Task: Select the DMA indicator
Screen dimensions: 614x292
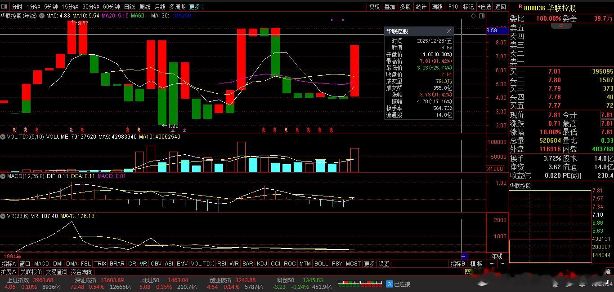Action: point(72,264)
